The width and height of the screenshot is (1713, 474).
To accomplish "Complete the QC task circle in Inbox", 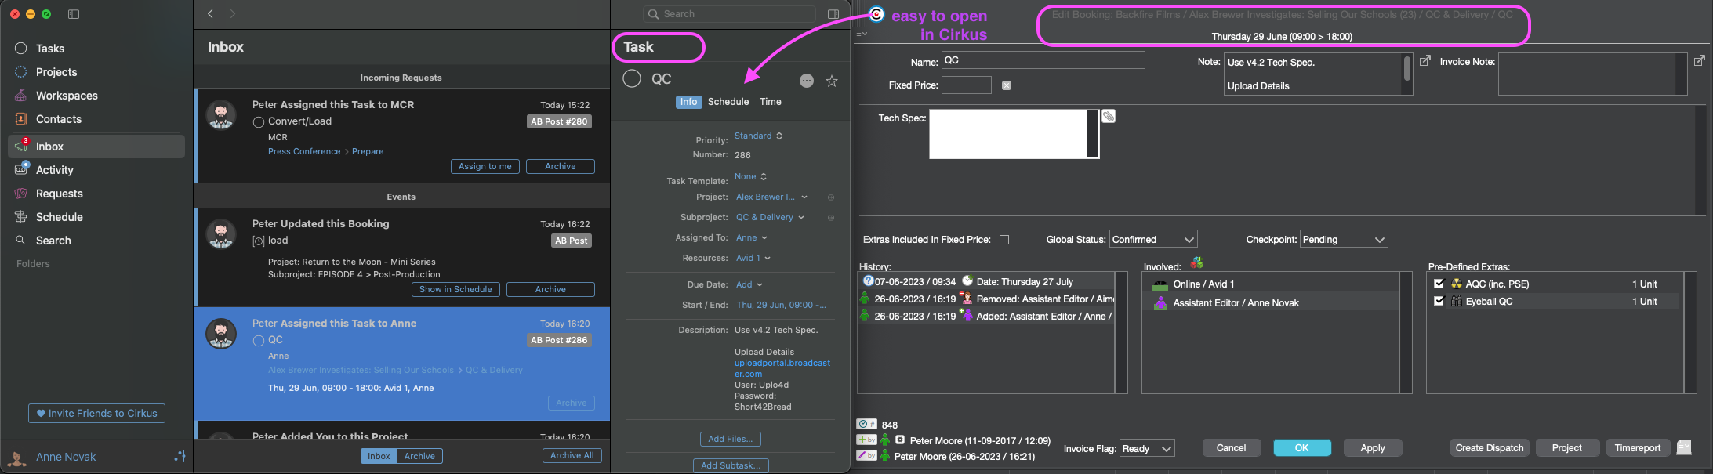I will [258, 341].
